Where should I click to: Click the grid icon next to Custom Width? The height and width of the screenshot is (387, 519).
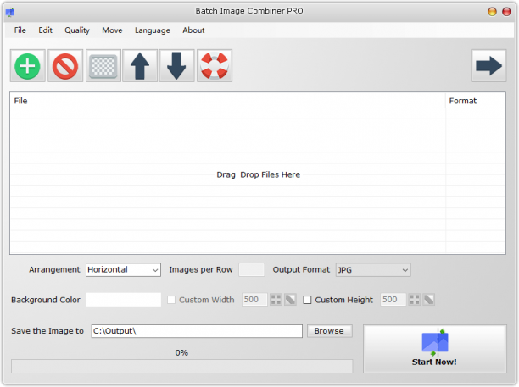tap(276, 300)
